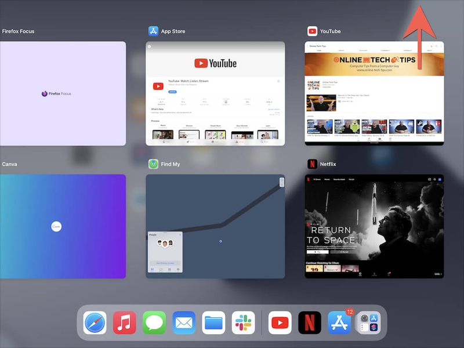Tap Online Tech Tips banner in YouTube card
The width and height of the screenshot is (464, 348).
[x=374, y=64]
